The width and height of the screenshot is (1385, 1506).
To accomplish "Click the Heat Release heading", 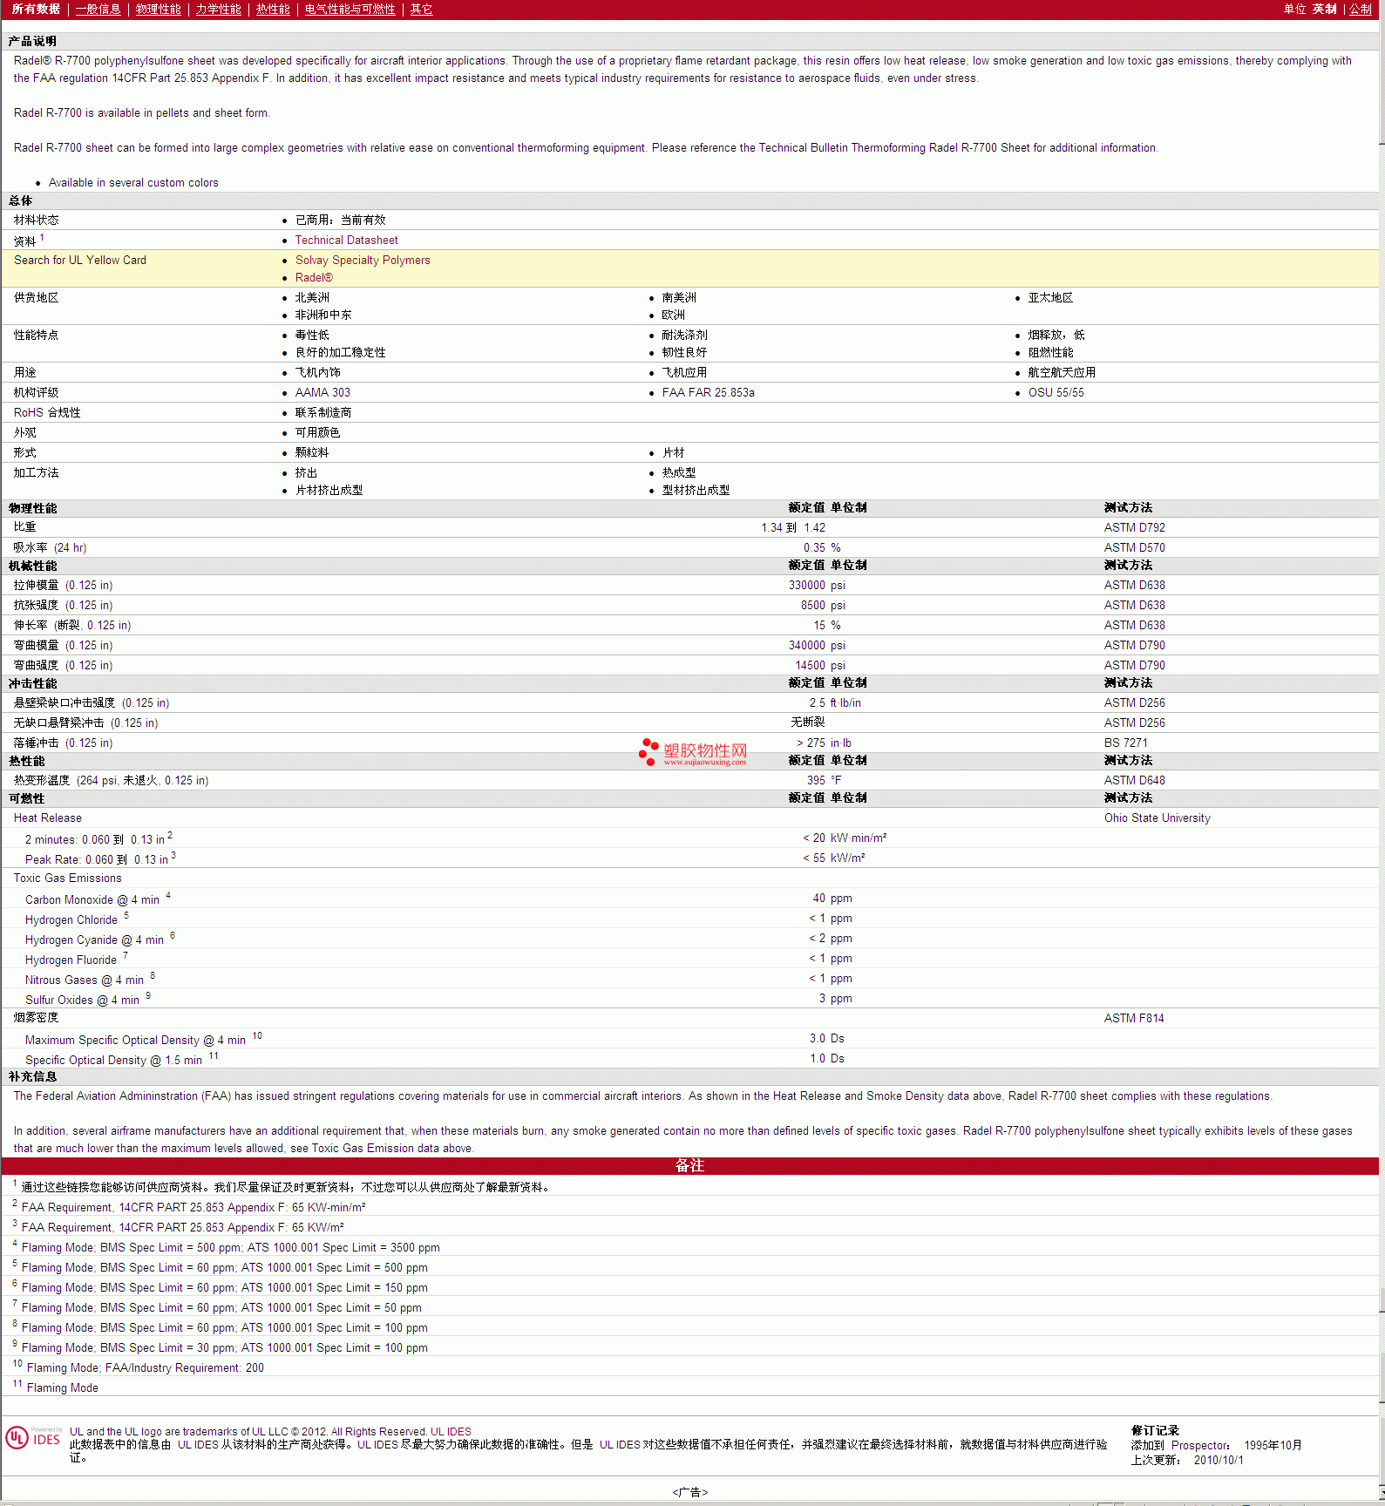I will [x=47, y=817].
